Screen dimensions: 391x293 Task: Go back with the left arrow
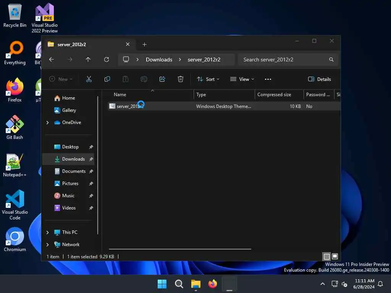point(52,60)
